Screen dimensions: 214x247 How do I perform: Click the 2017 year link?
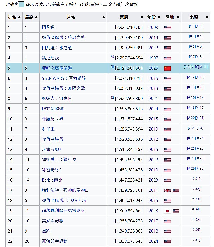click(x=153, y=221)
